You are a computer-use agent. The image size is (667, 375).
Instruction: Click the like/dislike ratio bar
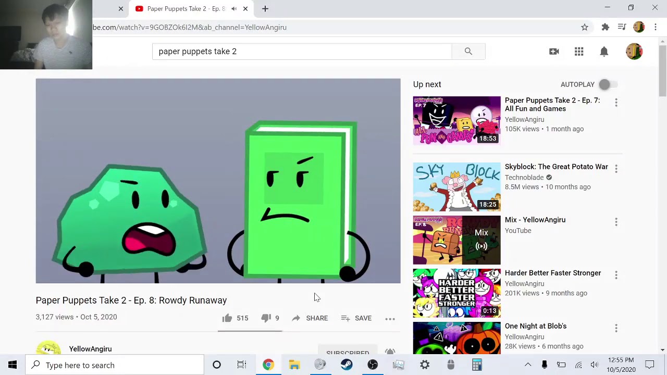(250, 330)
